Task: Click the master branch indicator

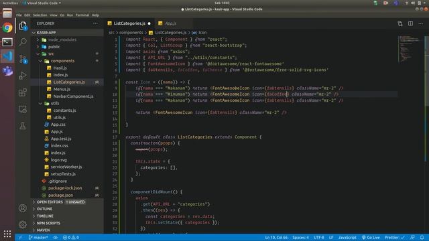Action: tap(38, 238)
